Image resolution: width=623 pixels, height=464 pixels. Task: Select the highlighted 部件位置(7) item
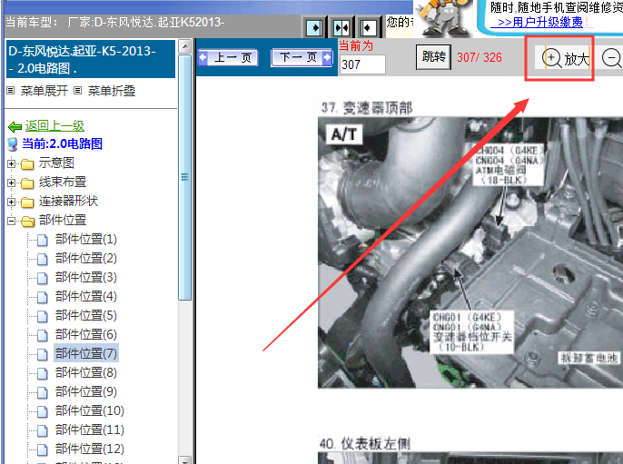[85, 353]
